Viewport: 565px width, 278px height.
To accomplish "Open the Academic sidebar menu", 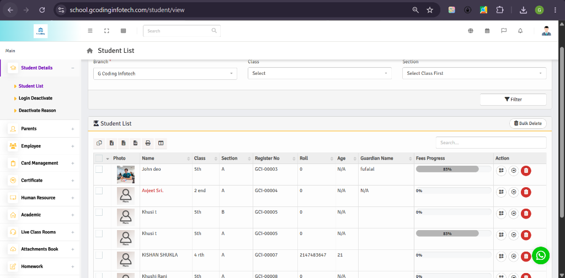I will (x=40, y=215).
